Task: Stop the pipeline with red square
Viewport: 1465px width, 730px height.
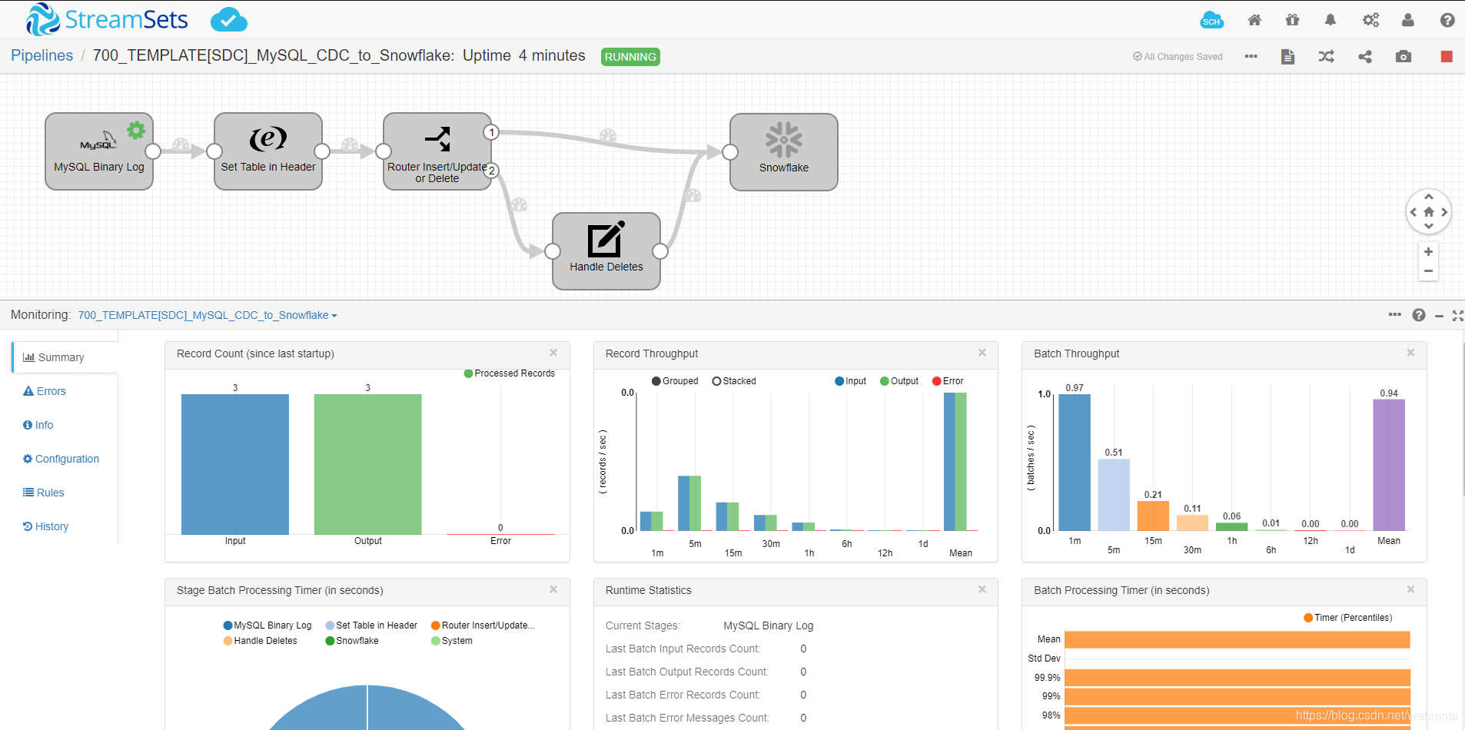Action: (x=1447, y=56)
